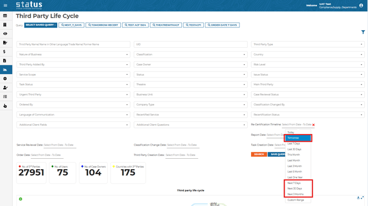Click the Status logo
Viewport: 368px width, 206px height.
tap(29, 5)
